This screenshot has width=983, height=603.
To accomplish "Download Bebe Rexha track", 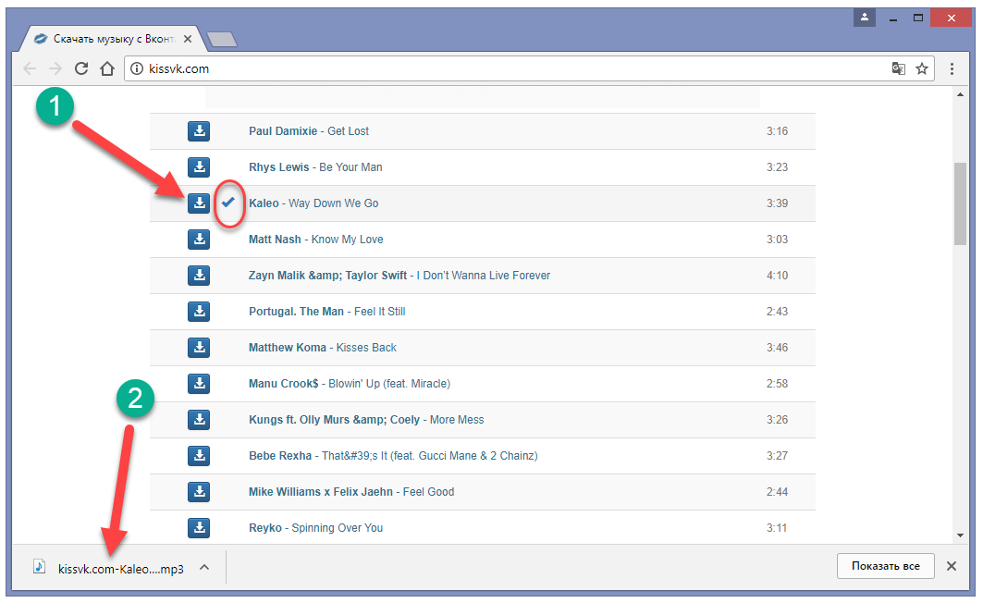I will 199,456.
